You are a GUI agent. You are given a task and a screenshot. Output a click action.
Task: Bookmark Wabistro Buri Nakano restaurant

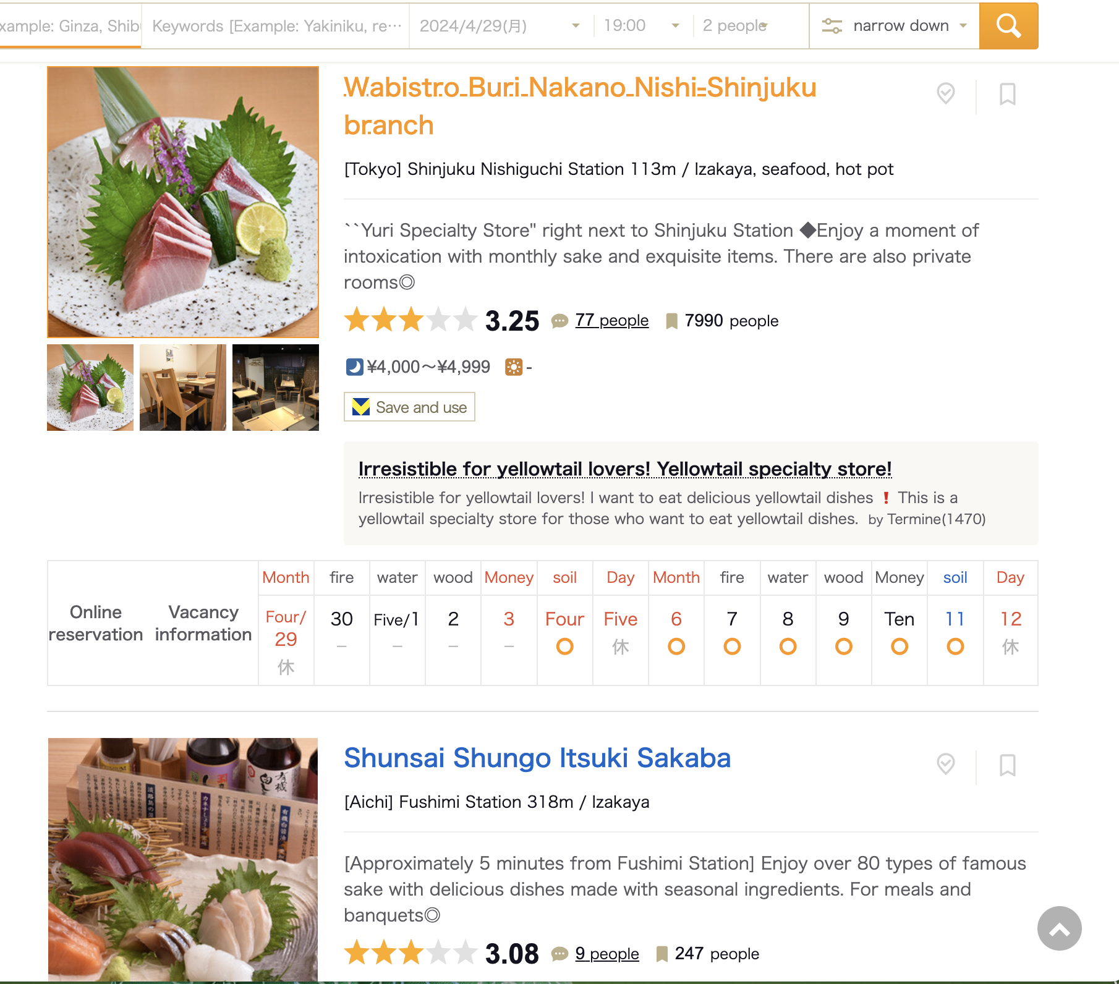[x=1007, y=95]
